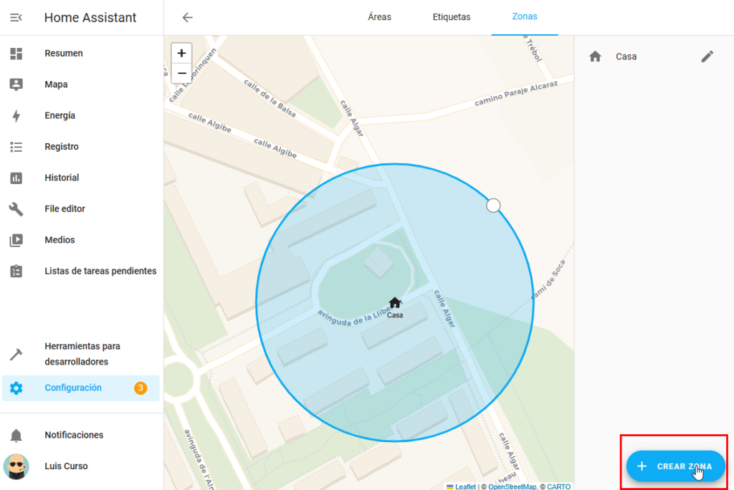Open the Resumen dashboard icon

[16, 53]
